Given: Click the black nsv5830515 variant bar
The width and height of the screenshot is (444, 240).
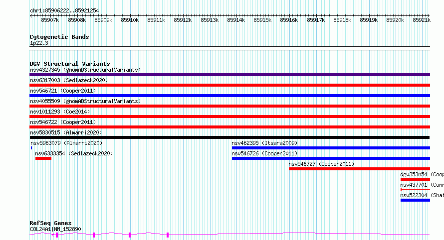Looking at the screenshot, I should [x=229, y=137].
